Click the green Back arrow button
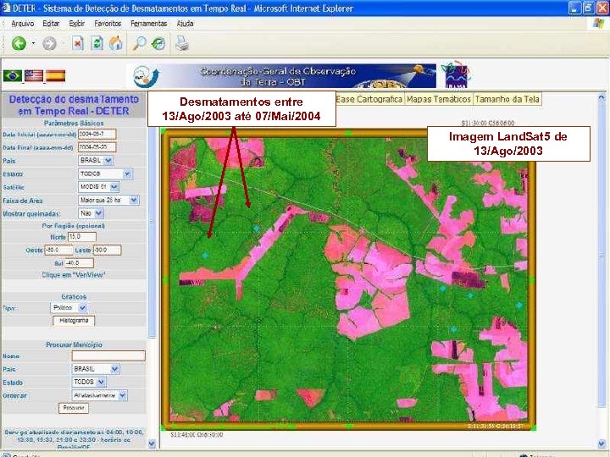The width and height of the screenshot is (610, 457). [19, 43]
